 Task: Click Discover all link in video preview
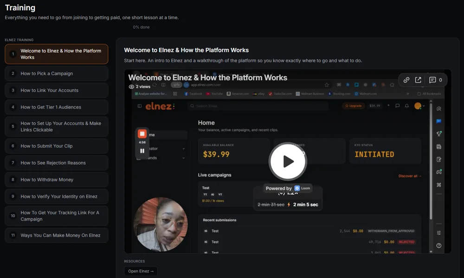click(410, 176)
